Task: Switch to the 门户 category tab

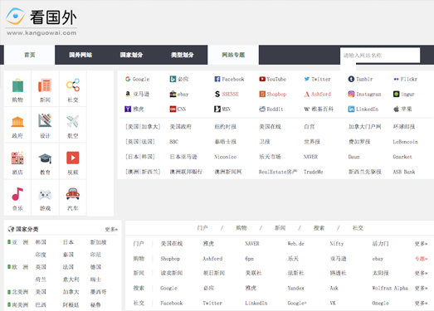Action: [202, 228]
